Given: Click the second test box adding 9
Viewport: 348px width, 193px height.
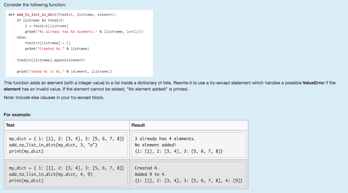Looking at the screenshot, I should point(67,174).
